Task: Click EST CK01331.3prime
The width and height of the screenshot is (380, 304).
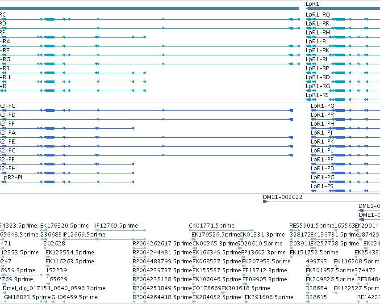Action: tap(262, 235)
